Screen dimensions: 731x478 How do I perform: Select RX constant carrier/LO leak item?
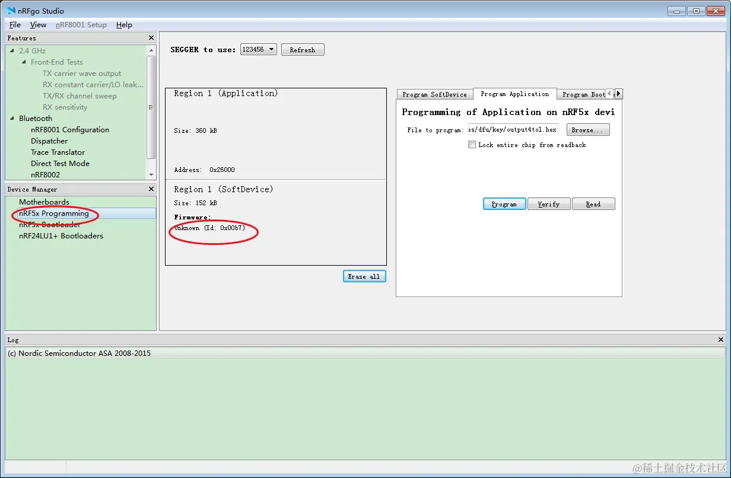point(93,85)
